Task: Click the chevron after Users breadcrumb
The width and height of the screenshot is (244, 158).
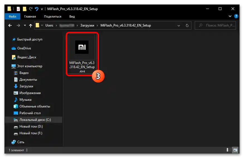Action: pyautogui.click(x=56, y=25)
